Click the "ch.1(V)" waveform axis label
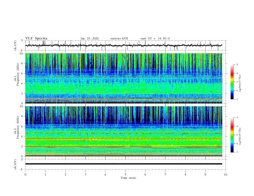This screenshot has height=196, width=254. click(x=15, y=45)
